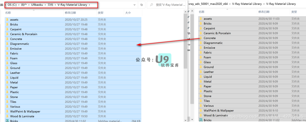Click the Bricks folder icon in left window
The height and width of the screenshot is (122, 306).
(x=7, y=25)
